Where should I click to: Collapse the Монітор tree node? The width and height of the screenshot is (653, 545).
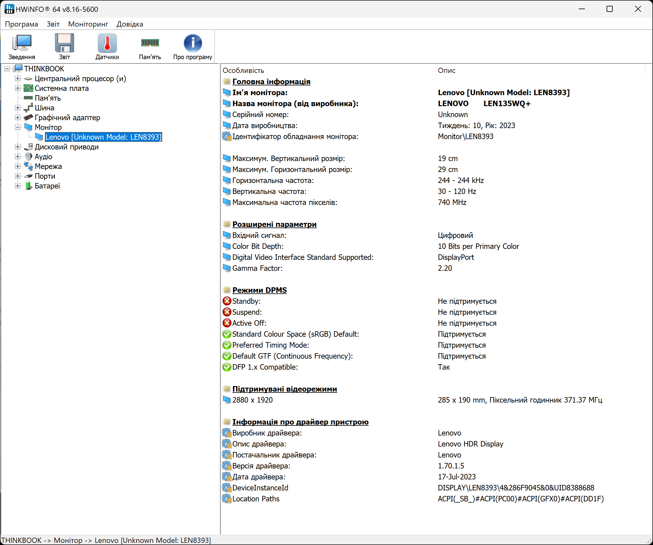pos(18,127)
